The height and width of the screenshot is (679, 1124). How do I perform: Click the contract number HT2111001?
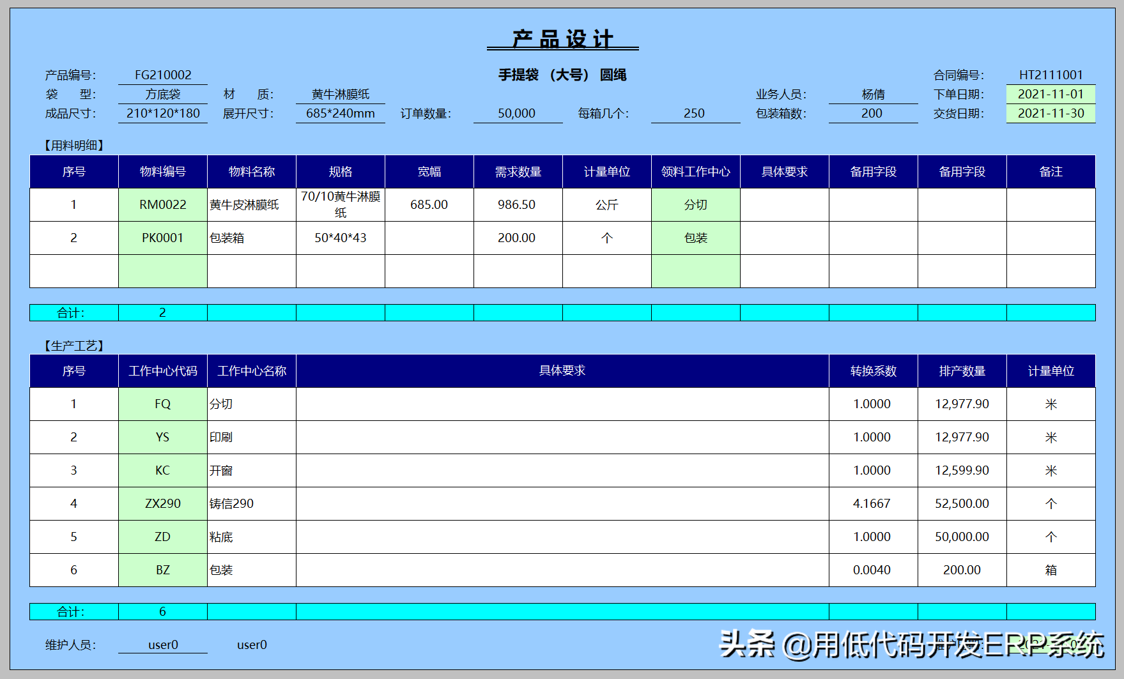pyautogui.click(x=1051, y=75)
